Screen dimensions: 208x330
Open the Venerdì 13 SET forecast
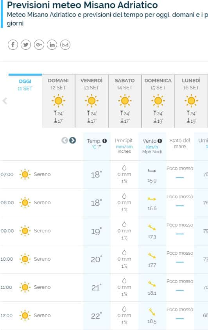pos(91,101)
